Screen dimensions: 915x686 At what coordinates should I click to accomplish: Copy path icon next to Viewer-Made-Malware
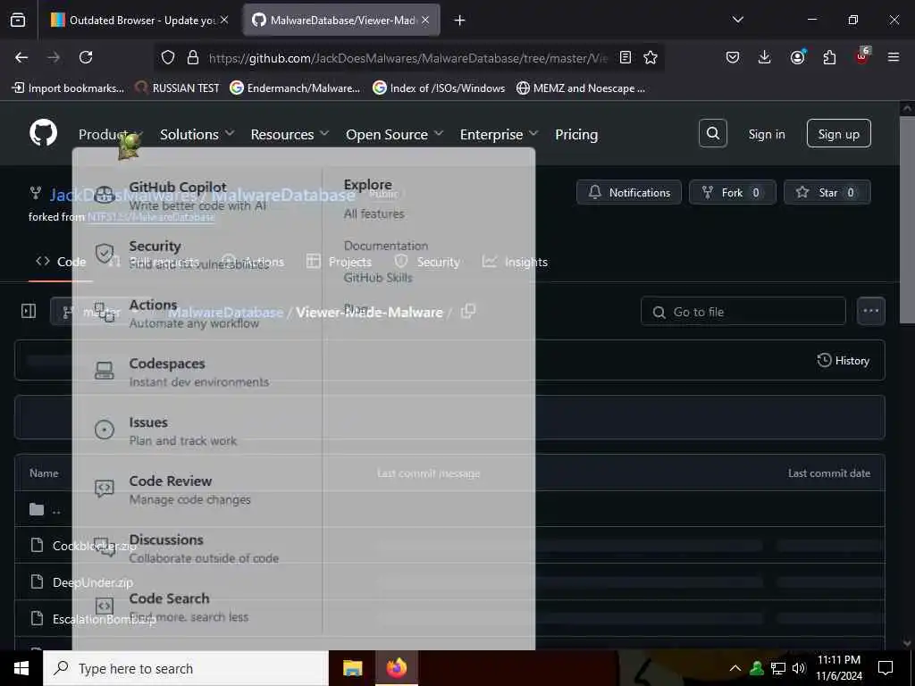click(x=468, y=312)
